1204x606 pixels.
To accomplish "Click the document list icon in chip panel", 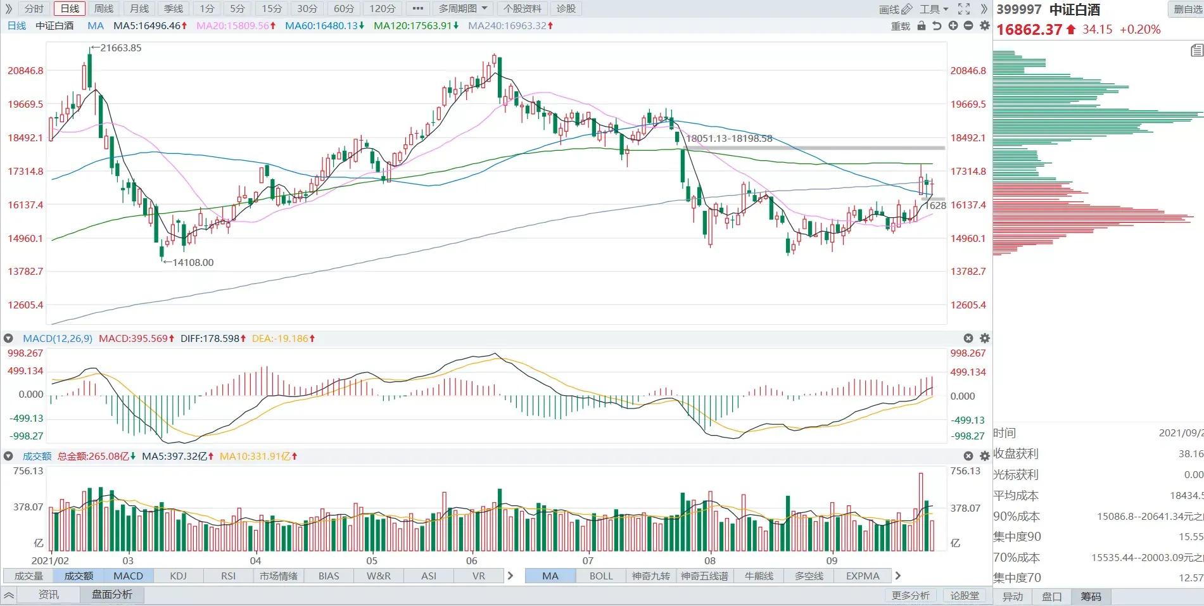I will tap(1196, 51).
